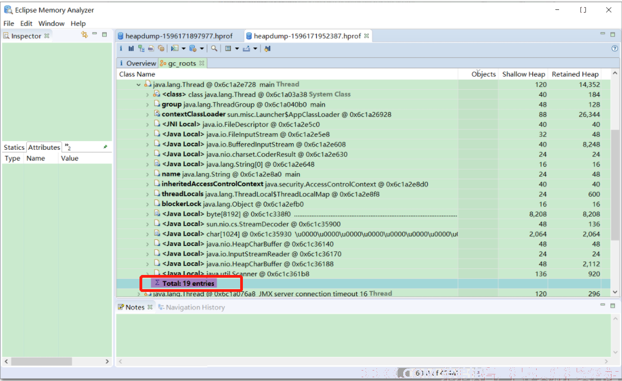Expand the JMX server connection timeout 16 thread
This screenshot has height=381, width=622.
click(x=138, y=294)
